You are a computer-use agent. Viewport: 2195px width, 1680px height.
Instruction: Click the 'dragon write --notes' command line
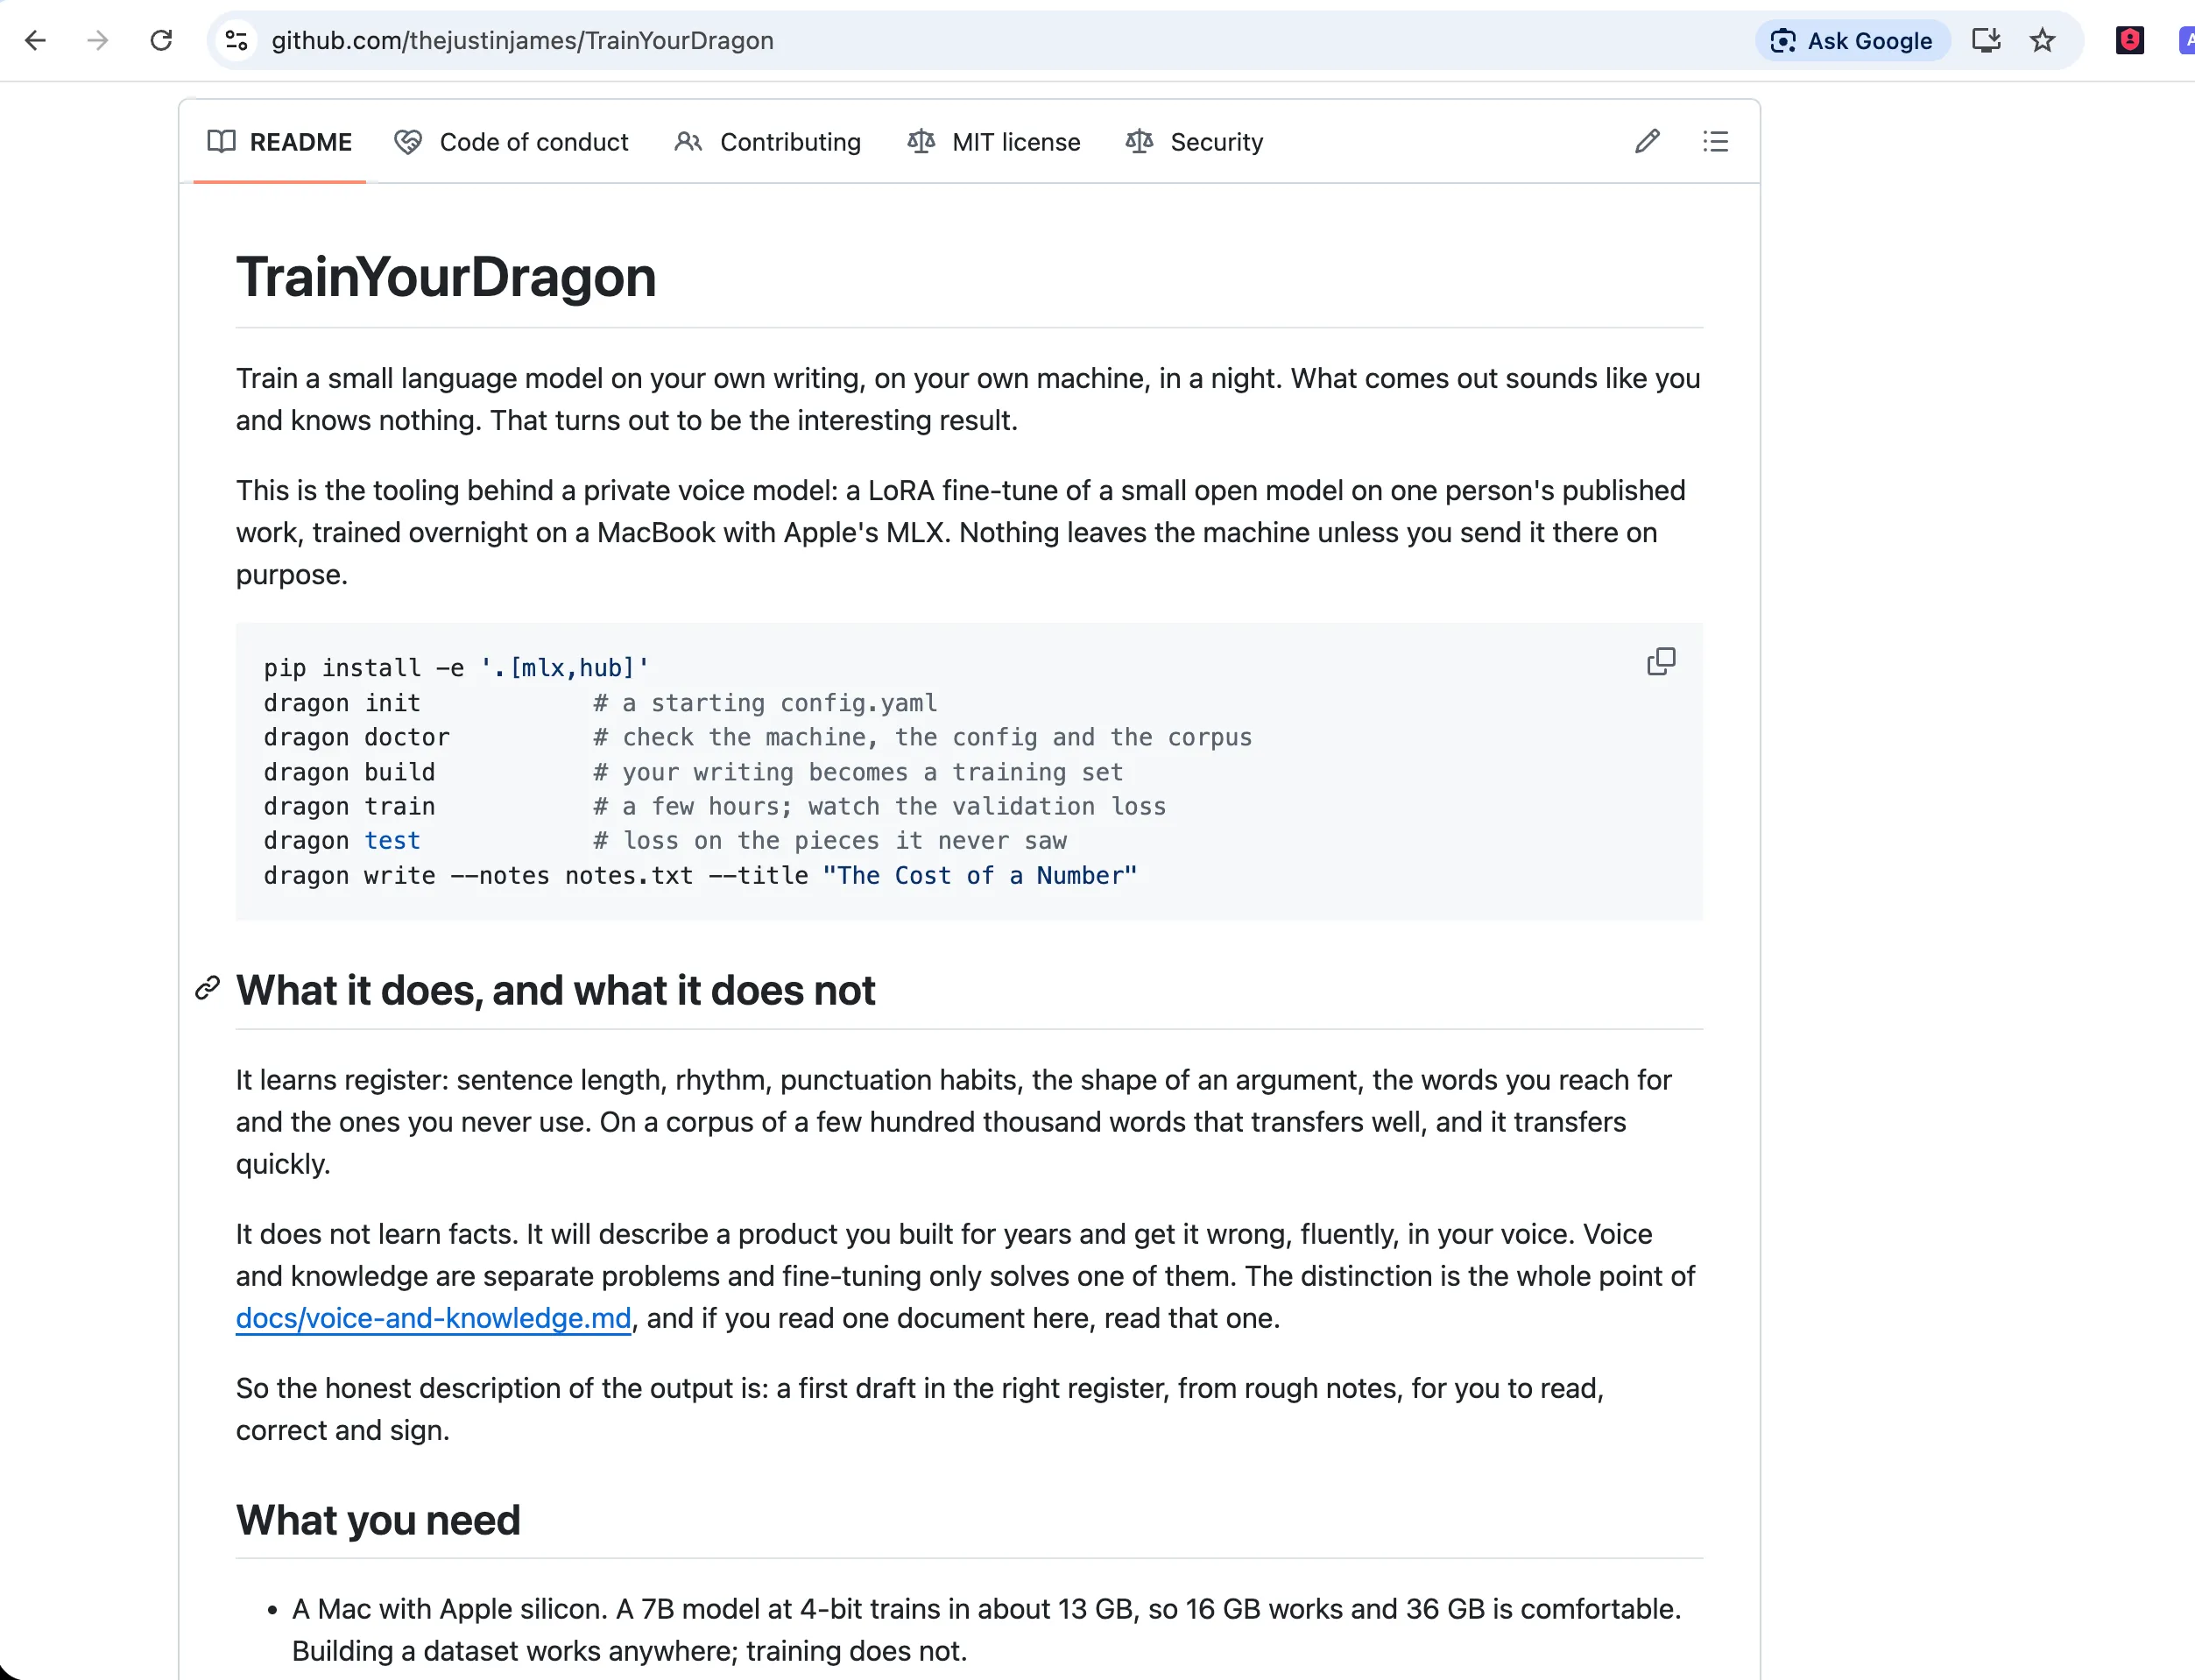(701, 876)
